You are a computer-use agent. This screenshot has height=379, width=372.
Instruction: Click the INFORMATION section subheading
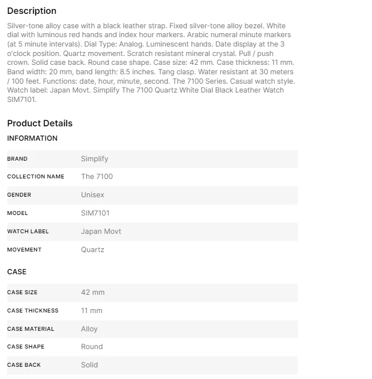32,139
